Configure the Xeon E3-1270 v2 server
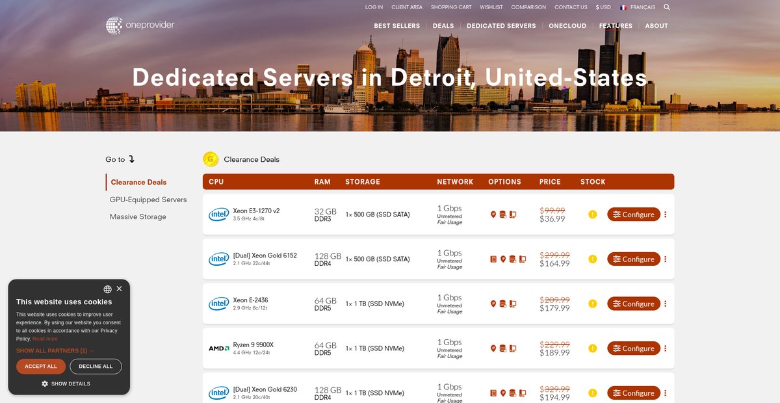780x403 pixels. coord(634,214)
